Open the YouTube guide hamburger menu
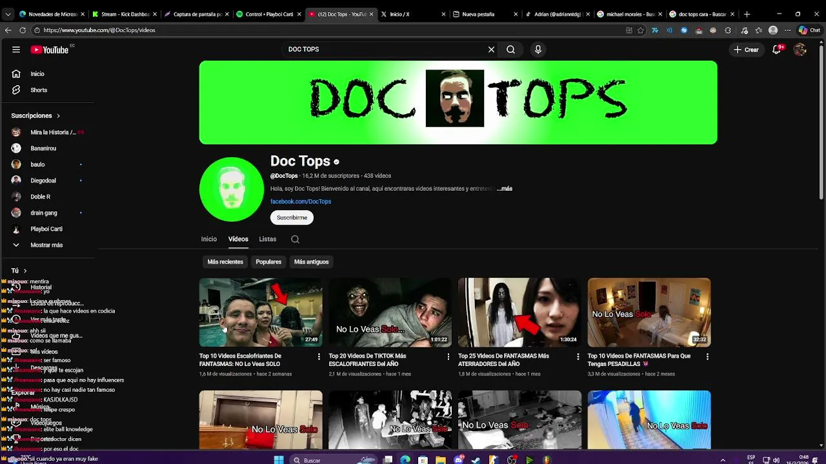The width and height of the screenshot is (826, 464). click(16, 50)
